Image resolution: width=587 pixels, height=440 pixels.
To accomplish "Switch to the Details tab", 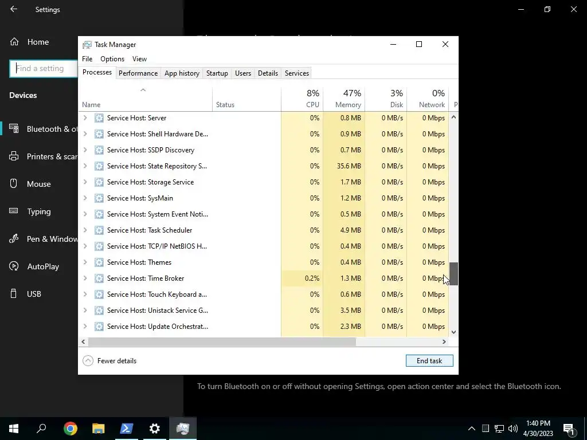I will coord(268,73).
